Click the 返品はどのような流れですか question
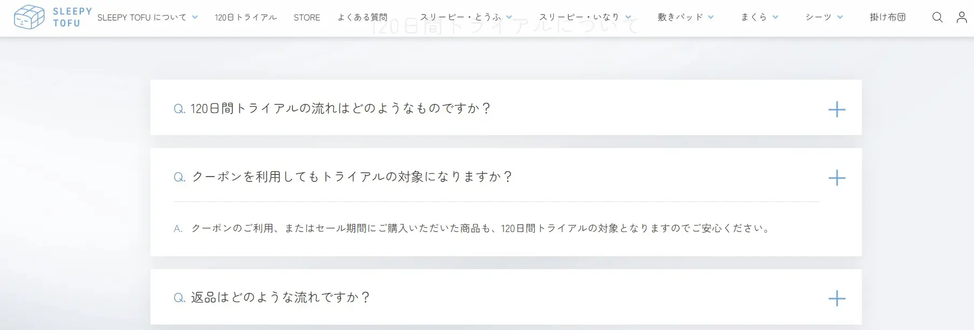The width and height of the screenshot is (974, 330). click(280, 298)
